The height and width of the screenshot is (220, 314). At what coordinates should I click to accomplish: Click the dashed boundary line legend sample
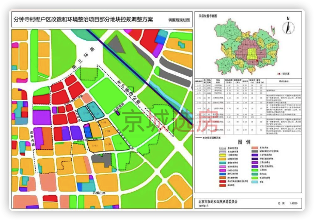point(223,148)
